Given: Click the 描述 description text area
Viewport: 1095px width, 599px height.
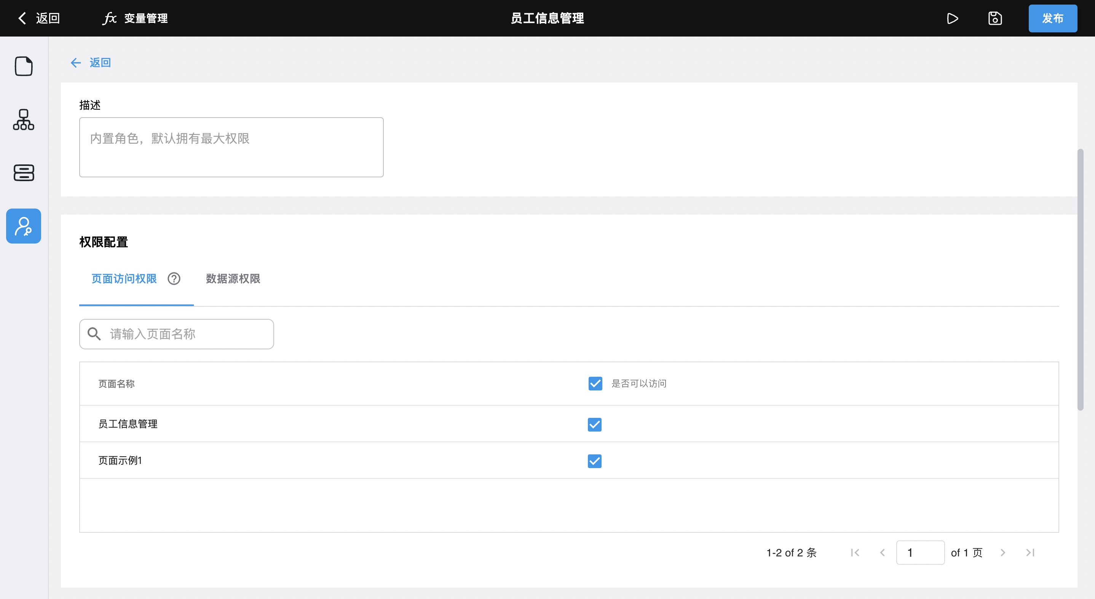Looking at the screenshot, I should click(x=231, y=147).
